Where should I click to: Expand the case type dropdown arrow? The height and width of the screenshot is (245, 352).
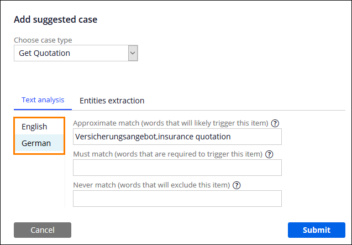point(133,53)
